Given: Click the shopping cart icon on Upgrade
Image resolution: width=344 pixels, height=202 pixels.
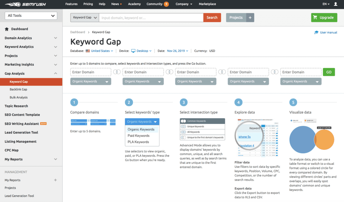Looking at the screenshot, I should coord(315,18).
